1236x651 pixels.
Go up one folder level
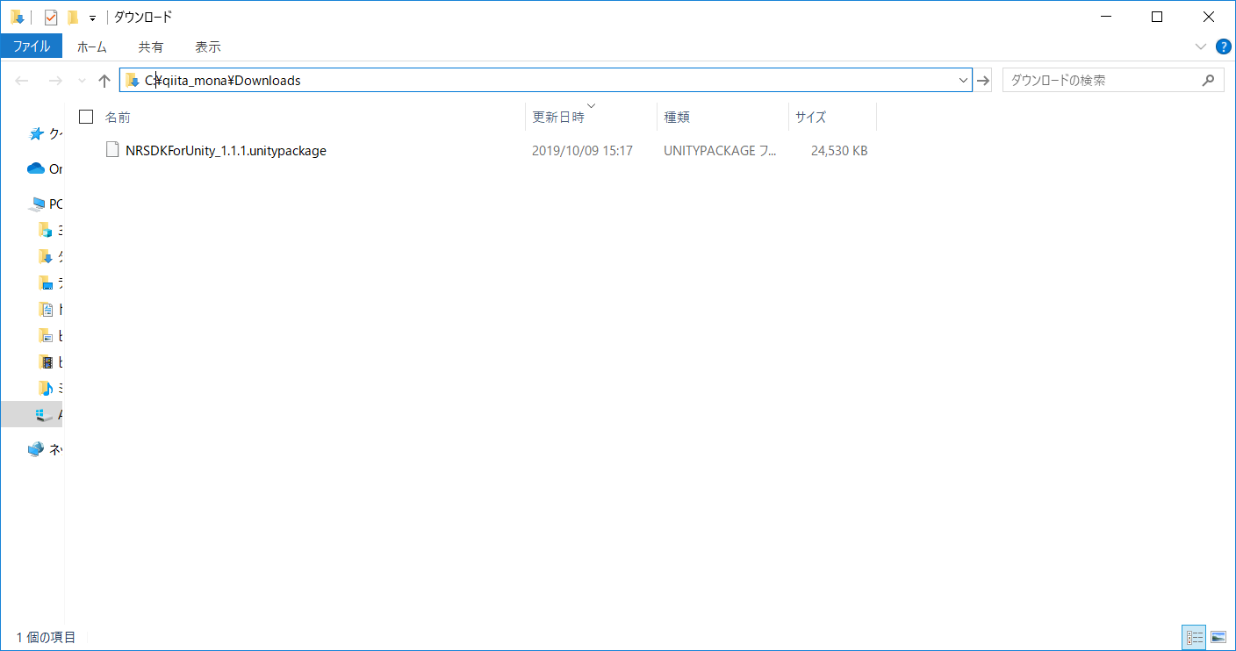(x=104, y=81)
